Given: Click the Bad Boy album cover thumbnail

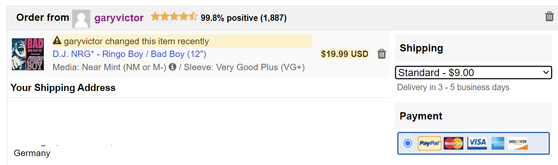Looking at the screenshot, I should click(28, 54).
